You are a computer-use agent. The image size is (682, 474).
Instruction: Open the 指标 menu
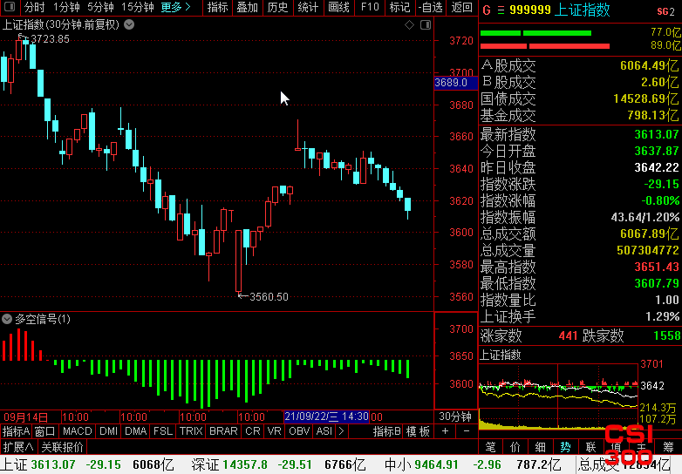pos(217,7)
